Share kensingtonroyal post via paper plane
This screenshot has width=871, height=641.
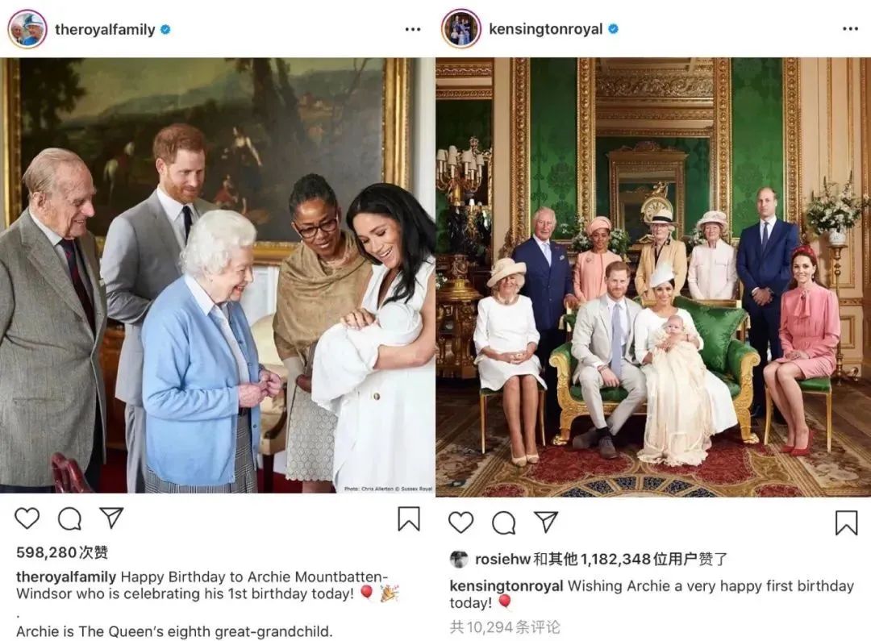click(546, 522)
